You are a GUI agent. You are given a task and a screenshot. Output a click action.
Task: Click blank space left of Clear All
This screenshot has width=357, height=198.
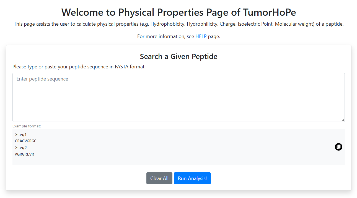coord(83,178)
